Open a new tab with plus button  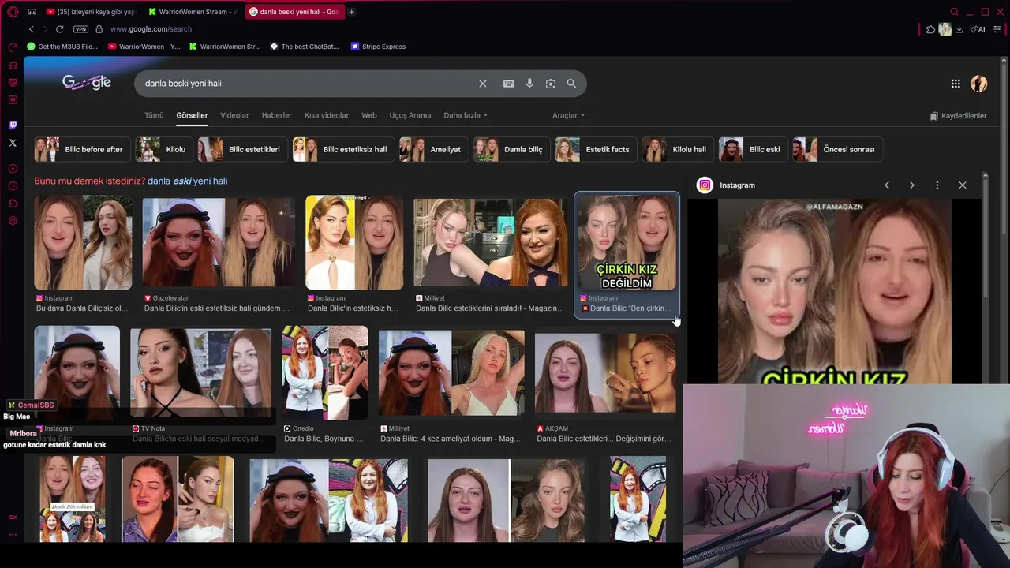(x=351, y=12)
